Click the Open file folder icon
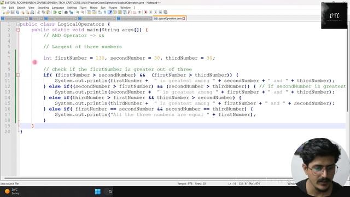Image resolution: width=350 pixels, height=197 pixels. coord(8,12)
